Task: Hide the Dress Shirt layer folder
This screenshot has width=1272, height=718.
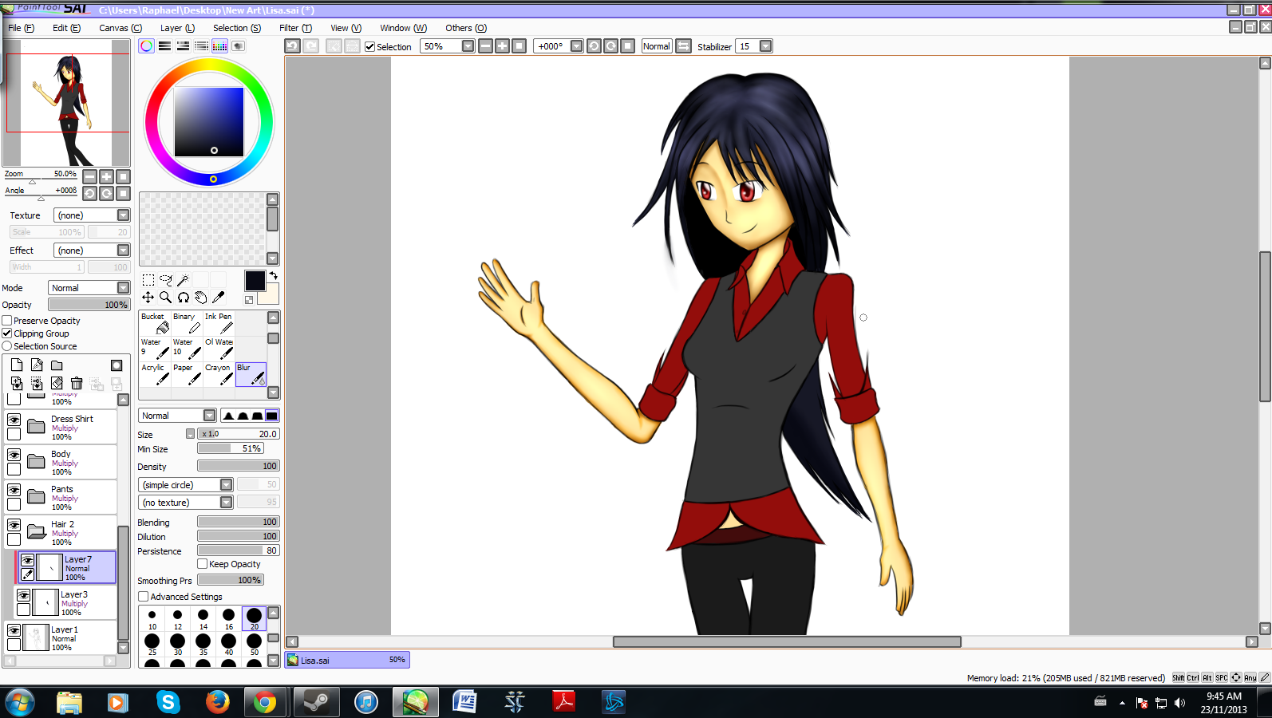Action: click(14, 420)
